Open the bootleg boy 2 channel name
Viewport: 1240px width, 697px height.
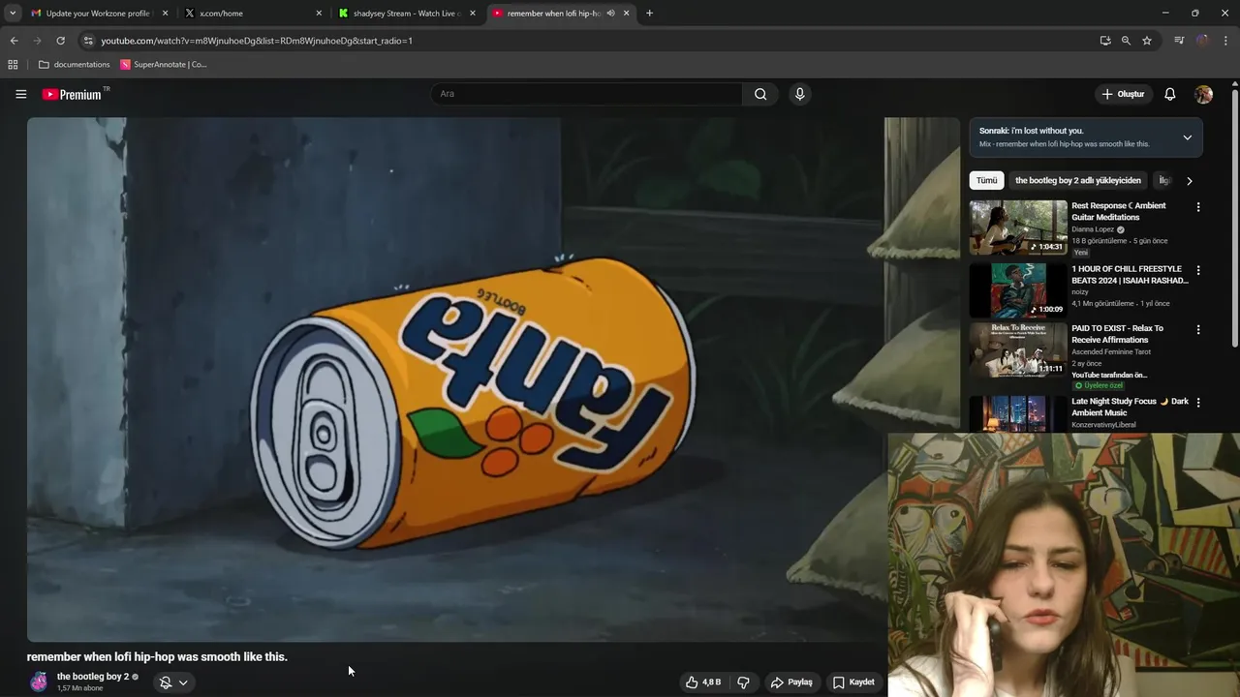[x=93, y=677]
